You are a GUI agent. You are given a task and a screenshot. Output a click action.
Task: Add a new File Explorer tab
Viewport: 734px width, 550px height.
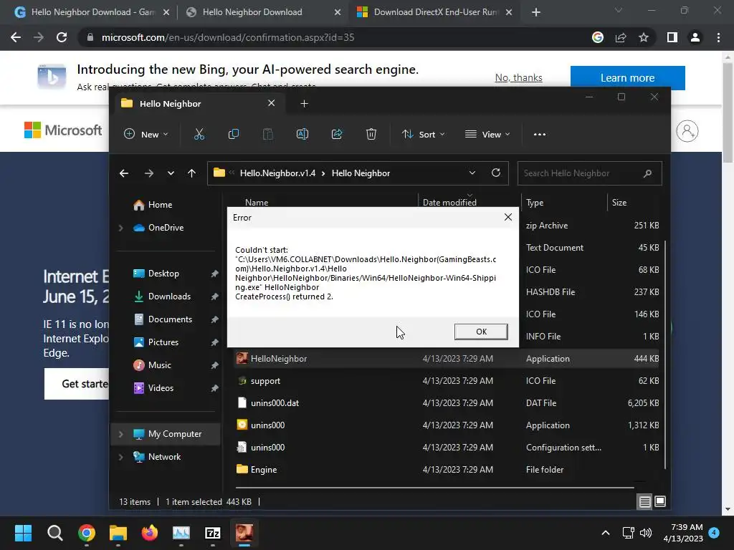pyautogui.click(x=304, y=103)
